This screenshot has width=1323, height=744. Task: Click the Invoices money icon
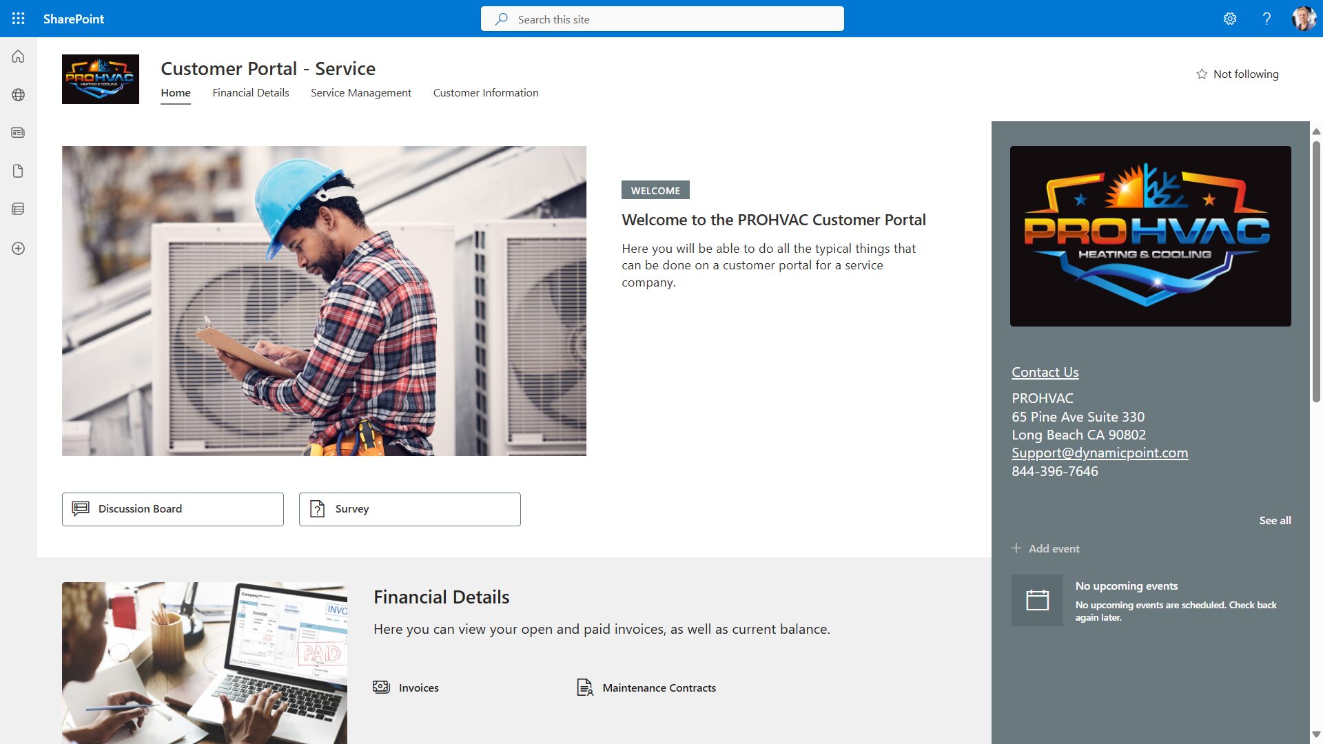pos(381,687)
